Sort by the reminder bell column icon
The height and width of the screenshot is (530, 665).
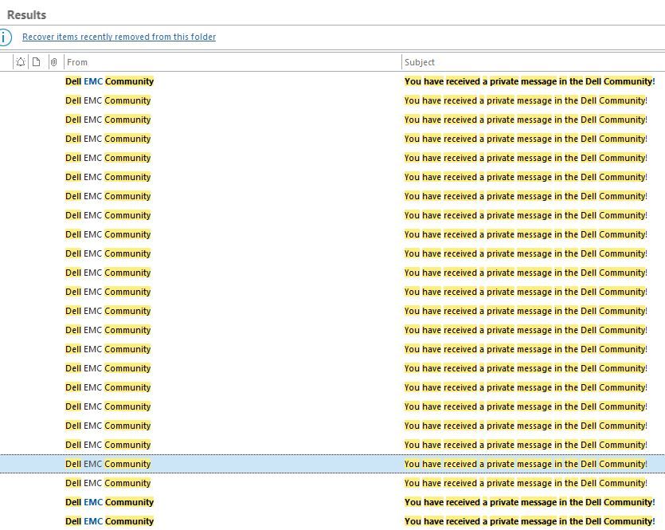coord(21,62)
